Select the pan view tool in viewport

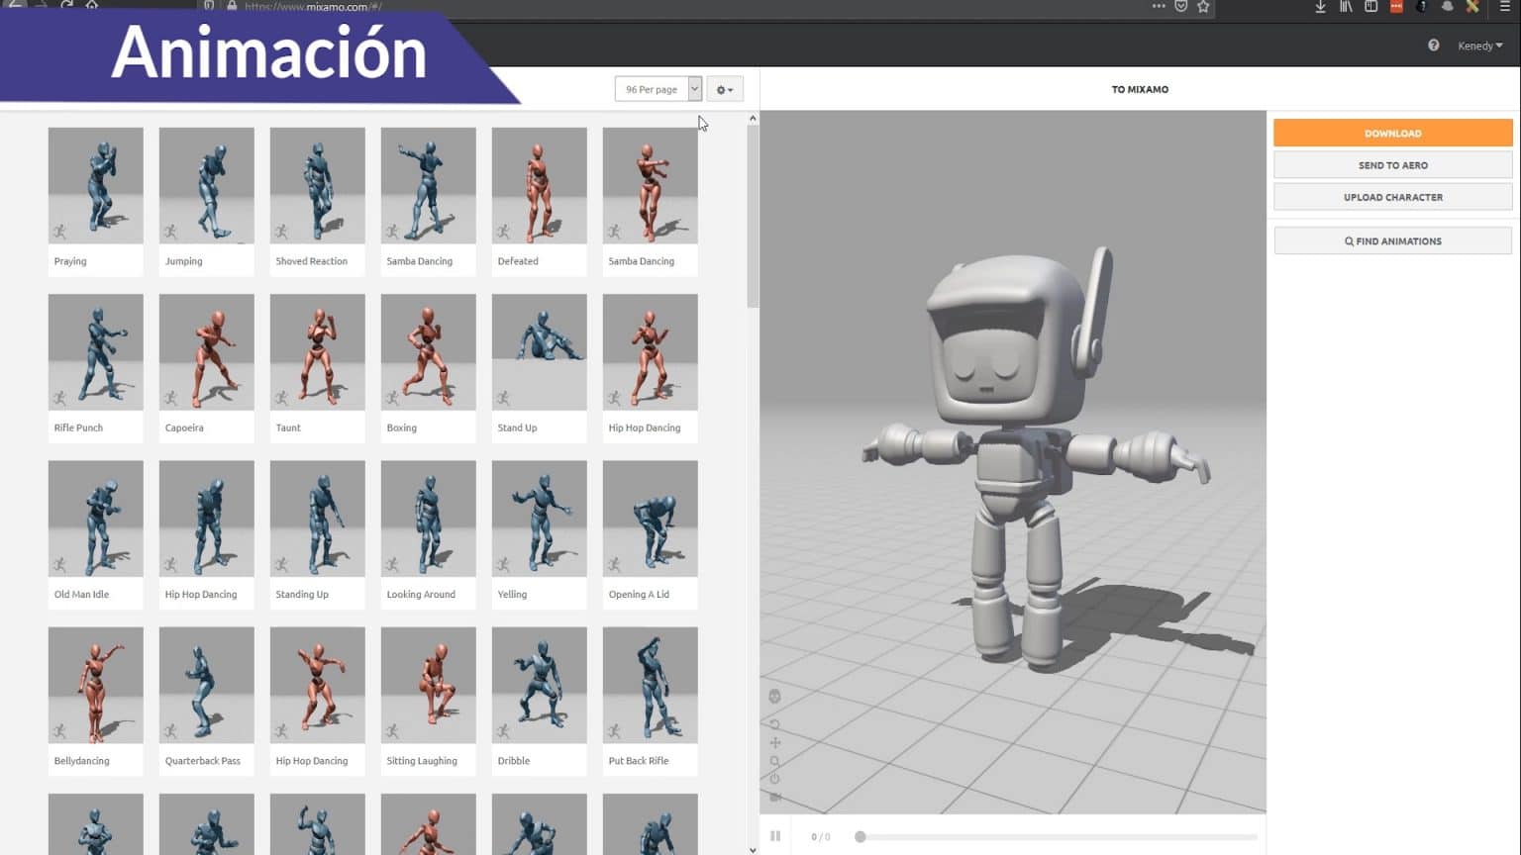coord(774,742)
